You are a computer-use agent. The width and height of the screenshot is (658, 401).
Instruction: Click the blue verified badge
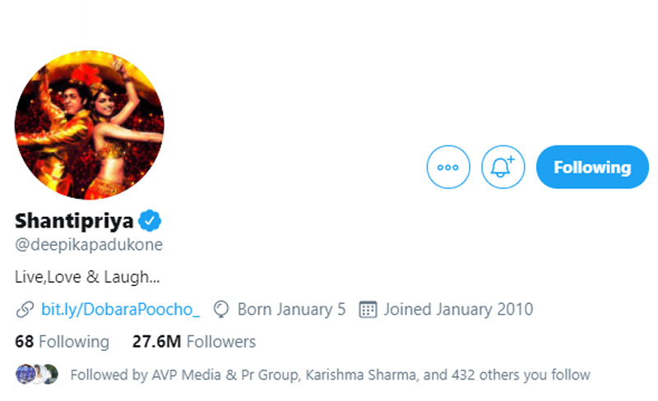[x=150, y=220]
